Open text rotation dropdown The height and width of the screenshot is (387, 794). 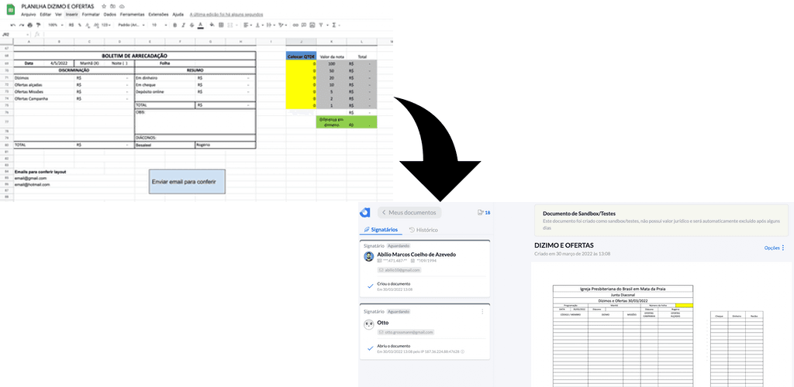(x=282, y=25)
